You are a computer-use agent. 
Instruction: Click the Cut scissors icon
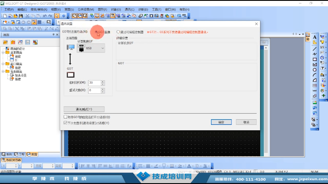(27, 16)
